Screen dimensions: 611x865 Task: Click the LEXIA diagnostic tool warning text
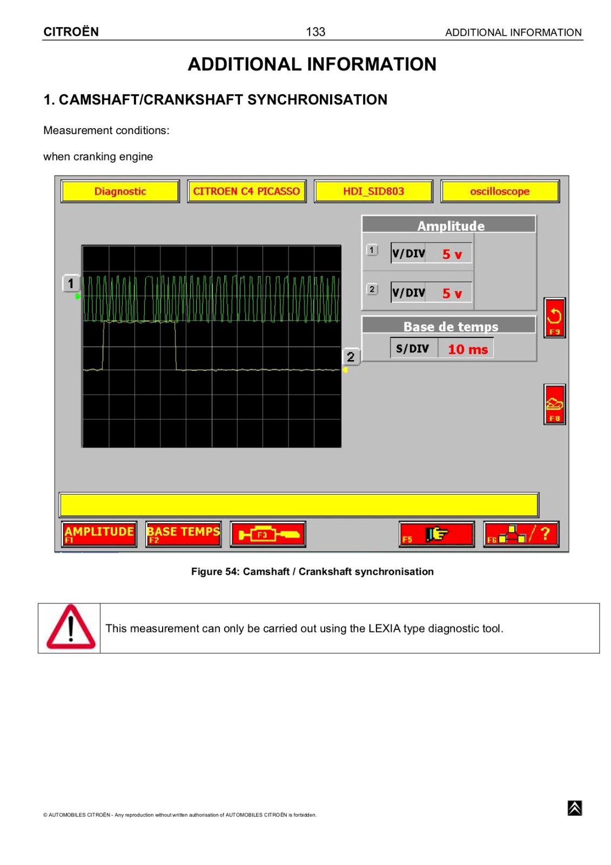click(x=304, y=628)
